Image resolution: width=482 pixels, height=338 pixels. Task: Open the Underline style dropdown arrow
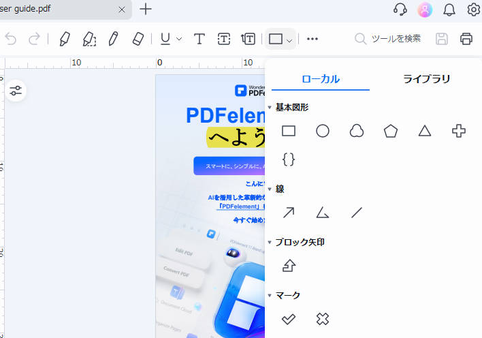click(179, 39)
